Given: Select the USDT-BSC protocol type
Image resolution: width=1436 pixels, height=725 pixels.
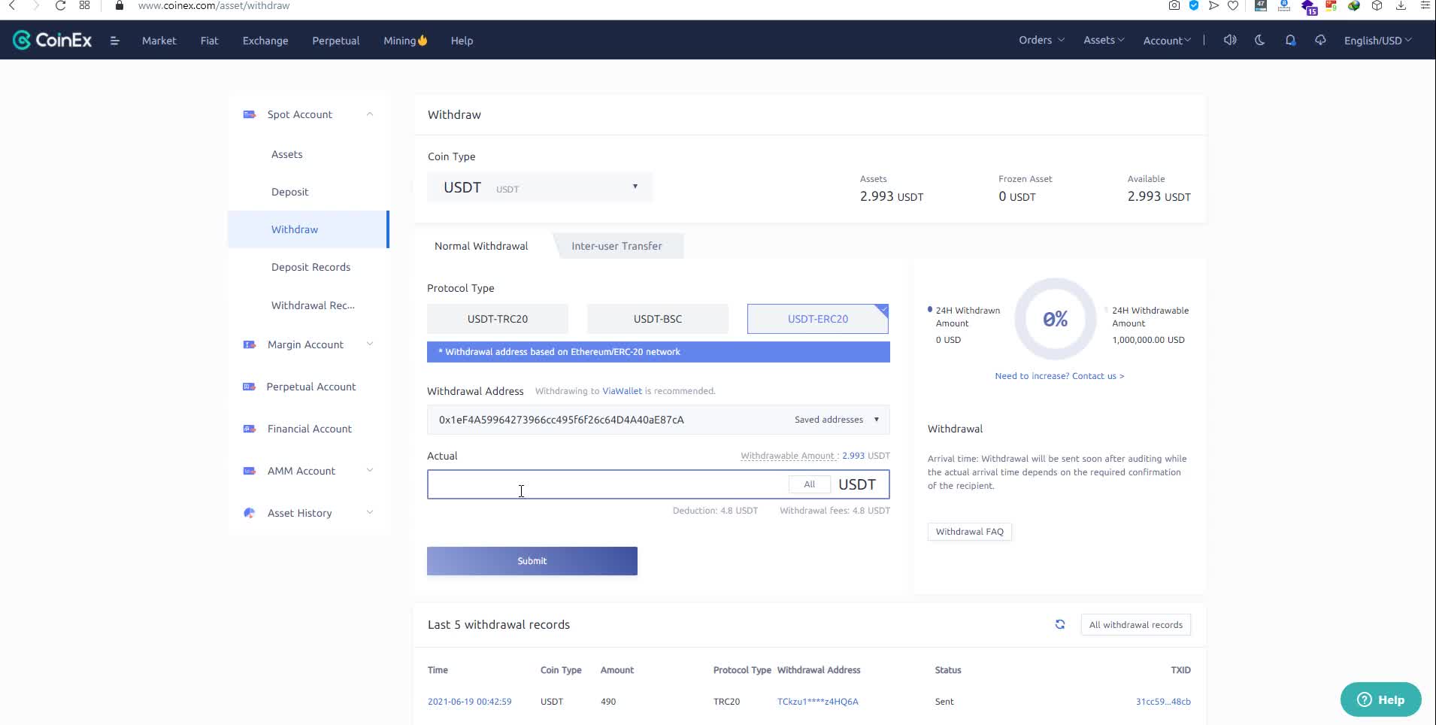Looking at the screenshot, I should [x=657, y=319].
